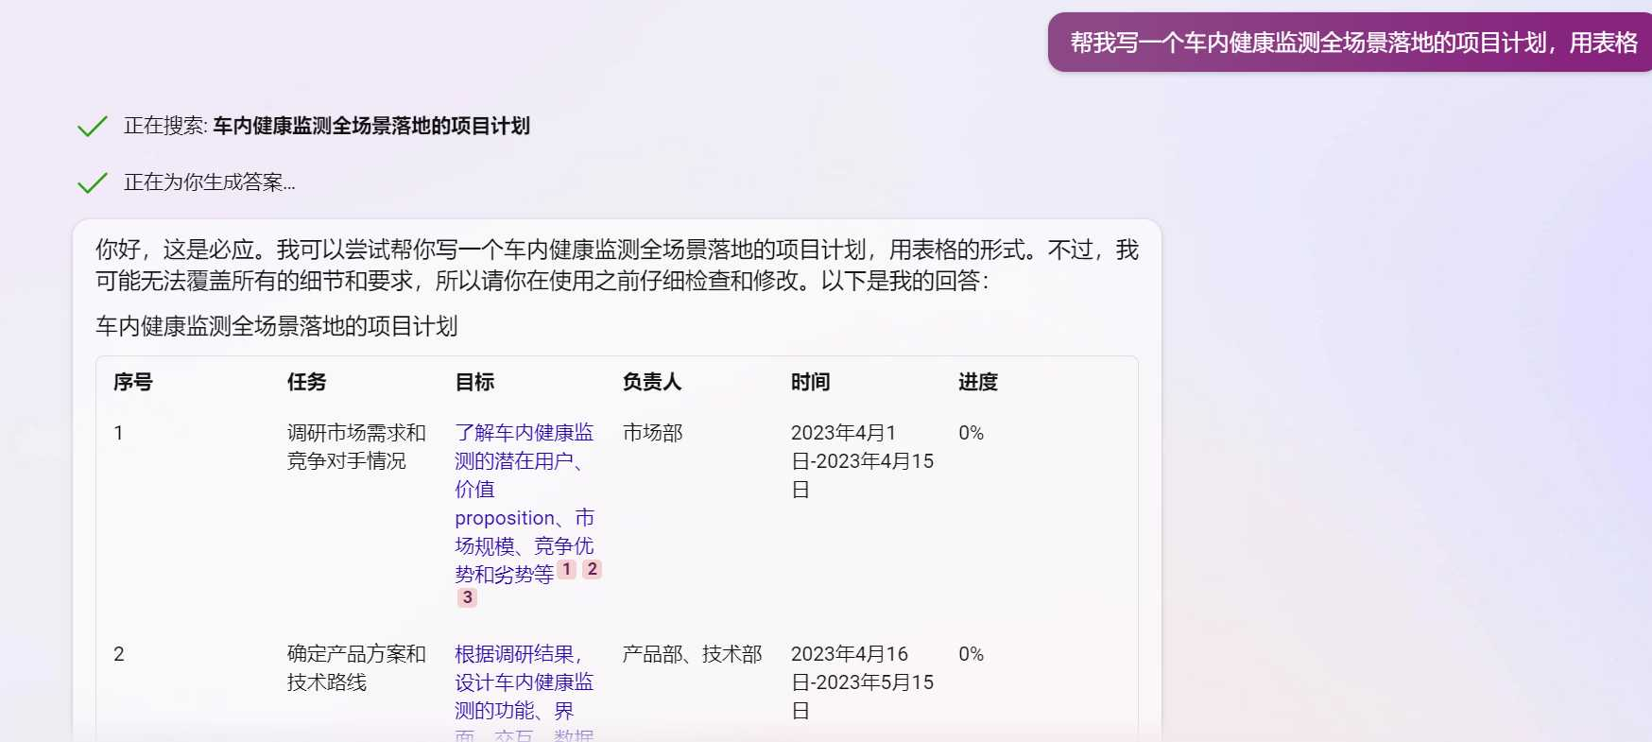The image size is (1652, 742).
Task: Click the checkmark icon beside the search status
Action: click(x=92, y=127)
